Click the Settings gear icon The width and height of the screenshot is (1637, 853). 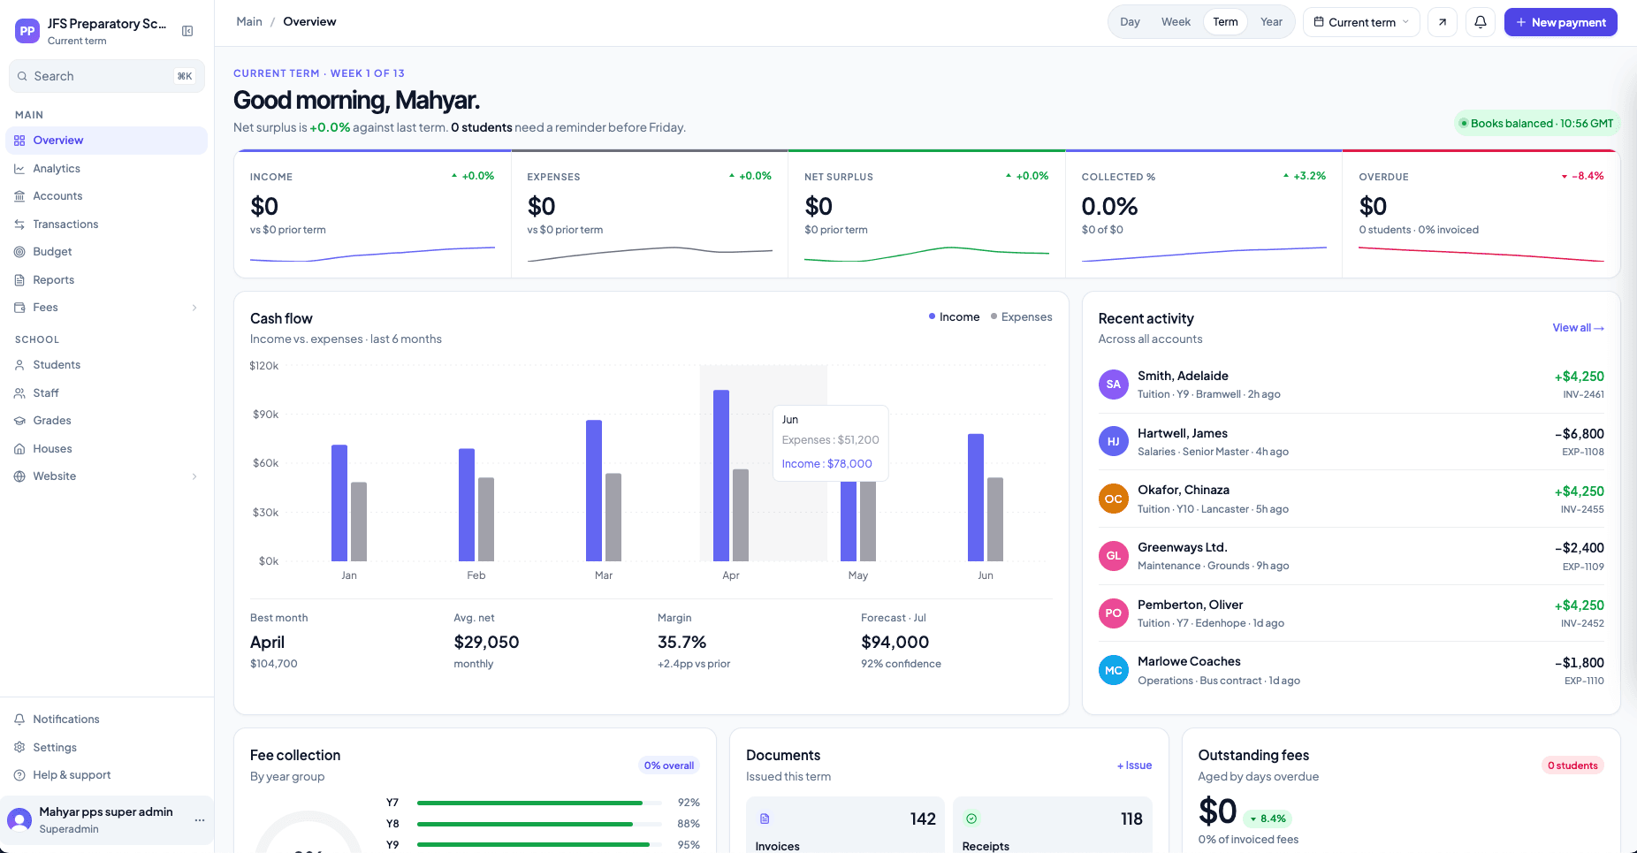click(19, 748)
